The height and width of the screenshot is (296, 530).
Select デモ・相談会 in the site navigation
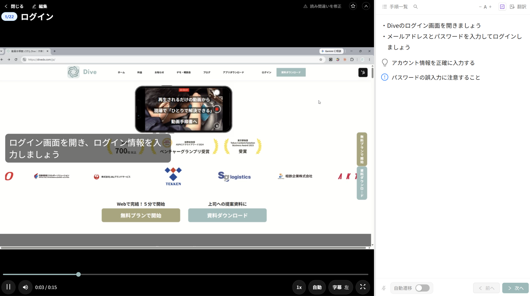[184, 72]
